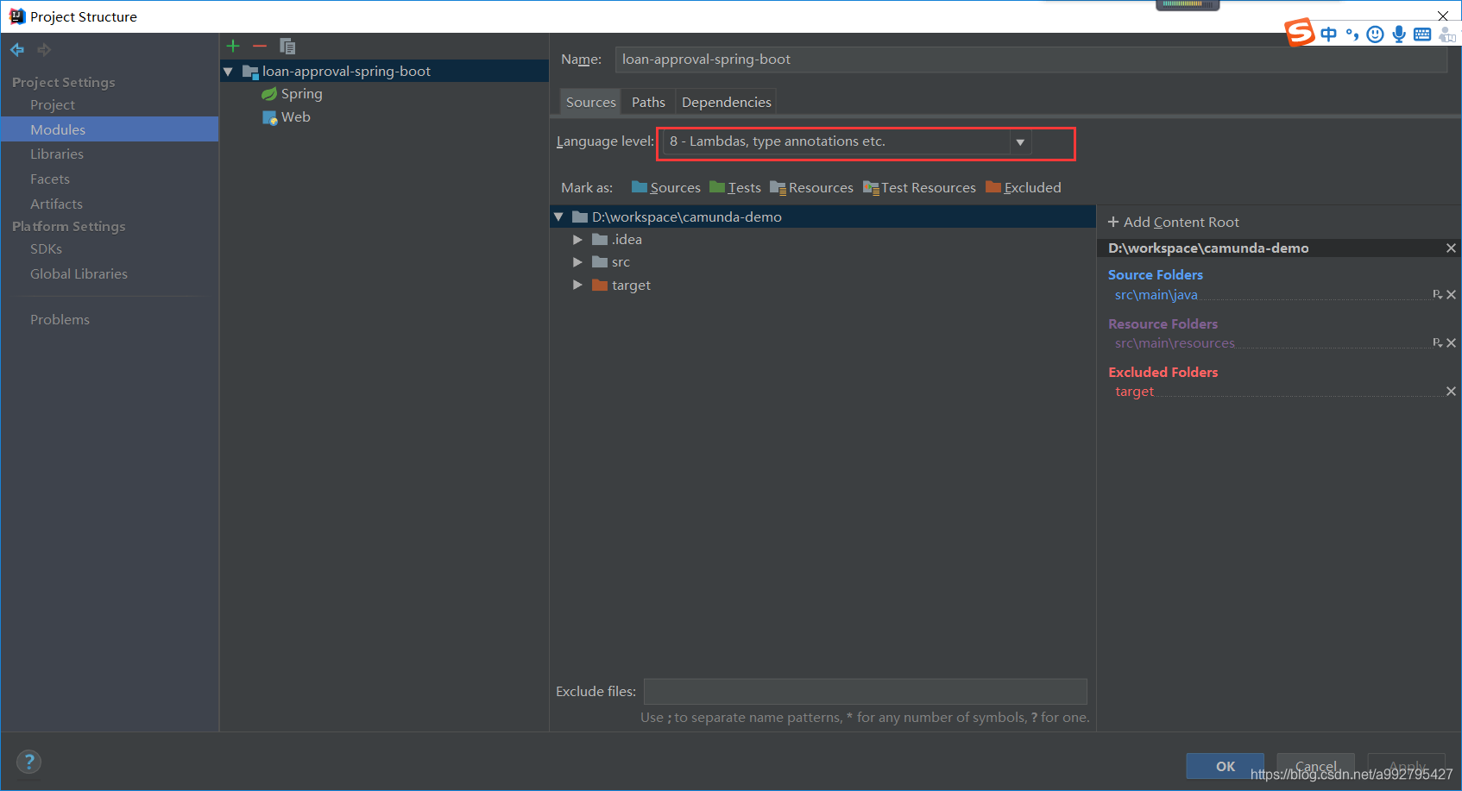Image resolution: width=1462 pixels, height=791 pixels.
Task: Edit properties of src\main\resources folder
Action: tap(1437, 343)
